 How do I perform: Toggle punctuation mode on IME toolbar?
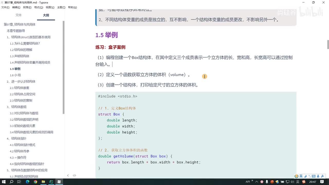pos(309,176)
